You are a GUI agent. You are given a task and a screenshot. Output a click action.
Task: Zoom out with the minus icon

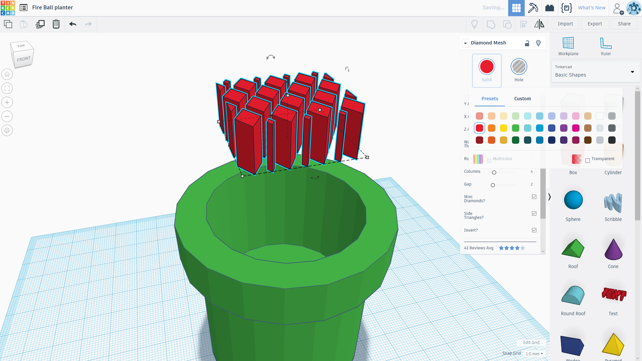[7, 116]
